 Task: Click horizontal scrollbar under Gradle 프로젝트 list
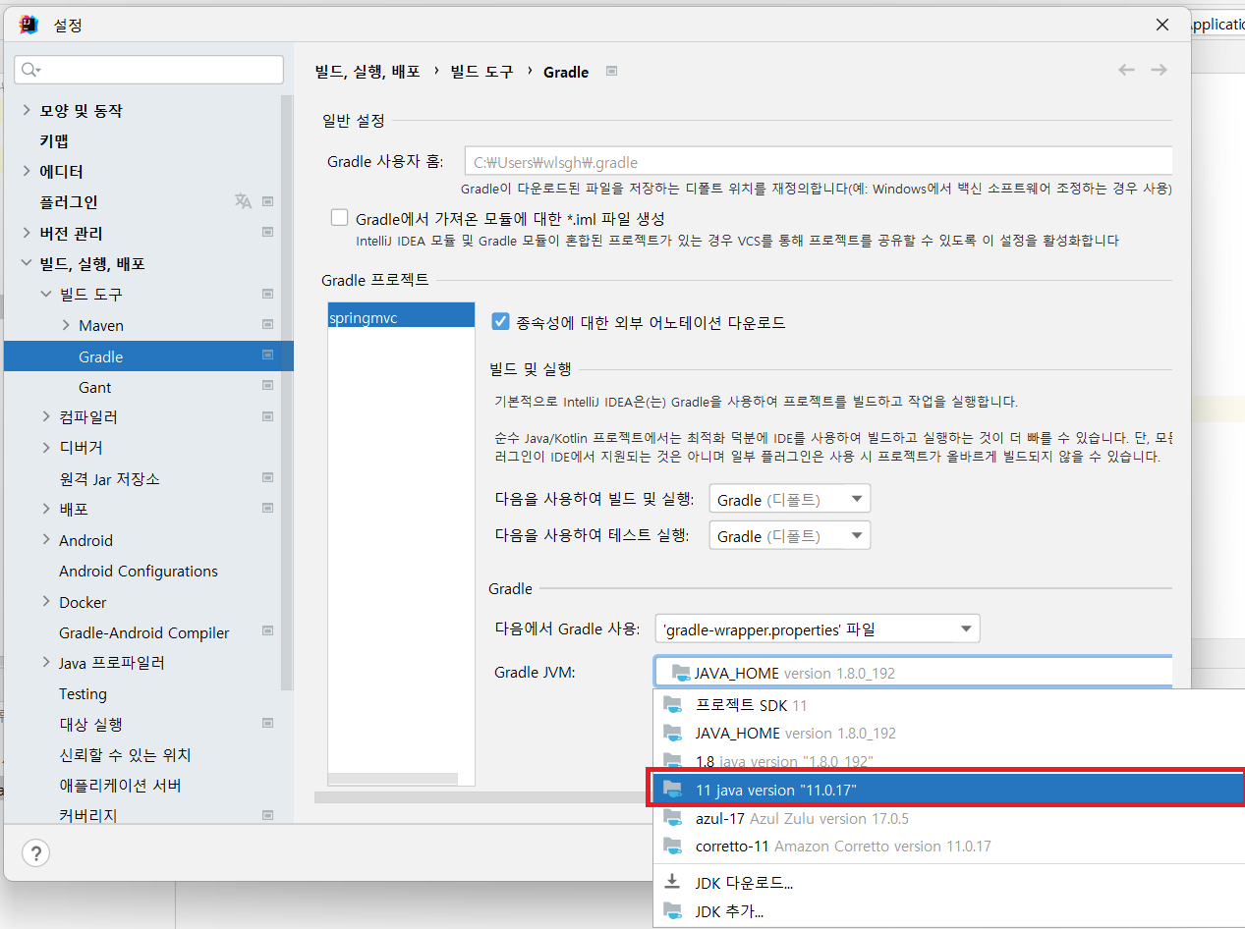pyautogui.click(x=393, y=779)
